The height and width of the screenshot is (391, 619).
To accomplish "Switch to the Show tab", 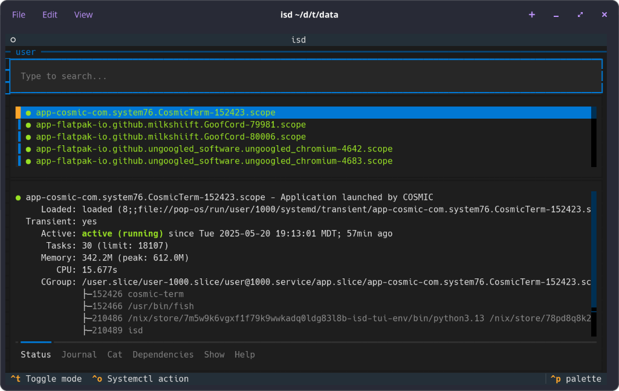I will (x=215, y=355).
